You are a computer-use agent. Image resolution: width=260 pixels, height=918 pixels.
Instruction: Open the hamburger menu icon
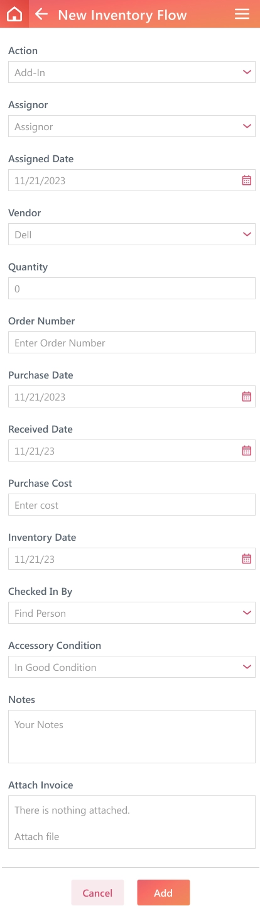click(242, 14)
